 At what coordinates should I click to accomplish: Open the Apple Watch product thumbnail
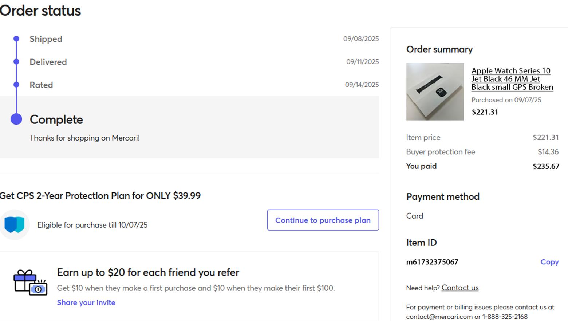(x=435, y=92)
